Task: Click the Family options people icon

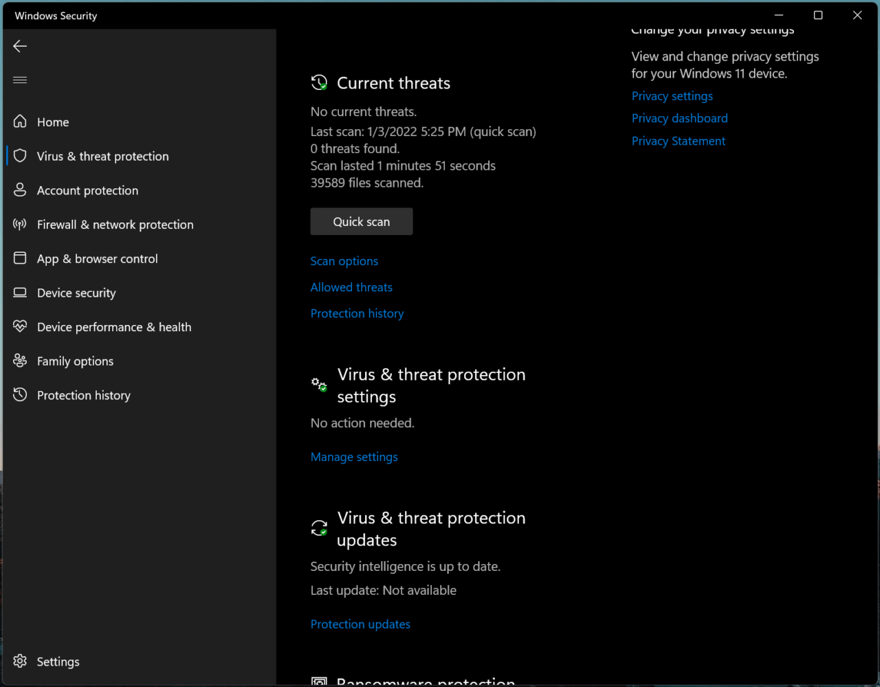Action: click(20, 361)
